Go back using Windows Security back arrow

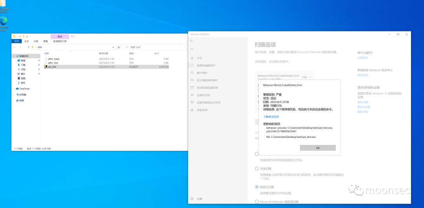(192, 41)
